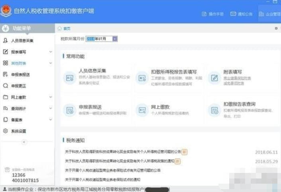Open notice 关于开展个人税收递延型商业养老保险试点有关征管问题的公告

click(112, 170)
